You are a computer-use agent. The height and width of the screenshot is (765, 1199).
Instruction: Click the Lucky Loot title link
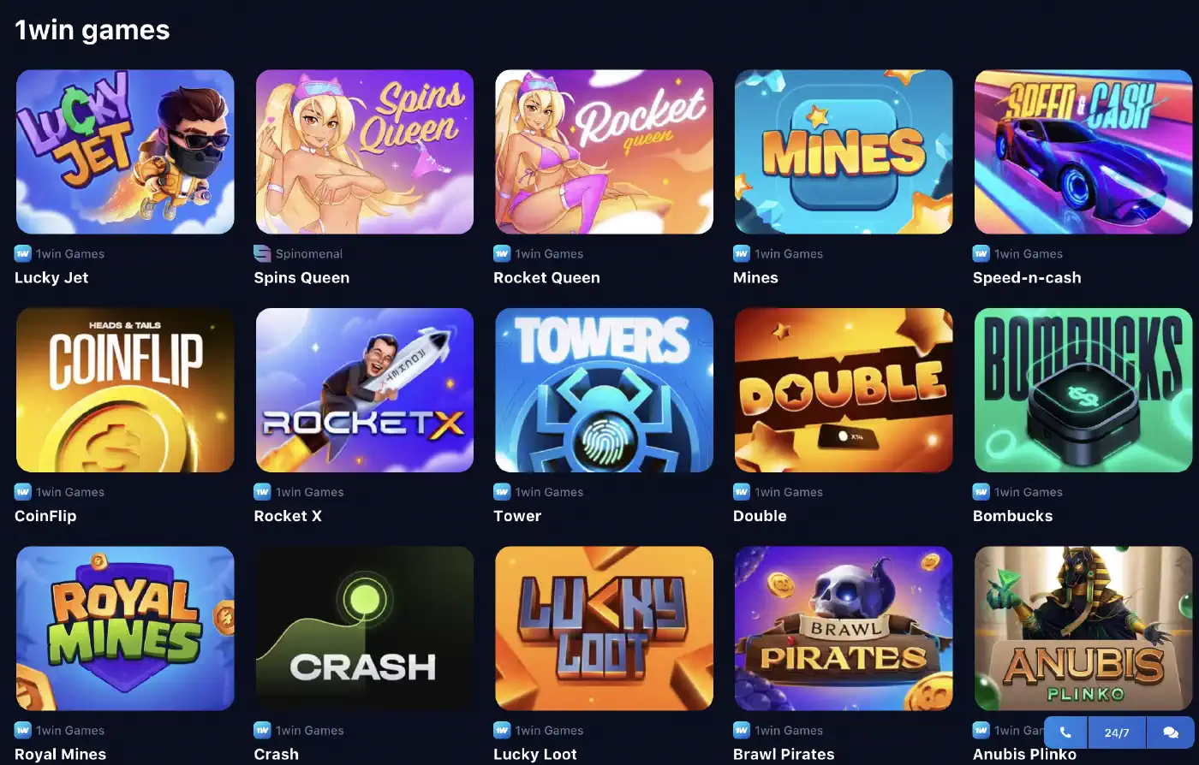[x=535, y=754]
